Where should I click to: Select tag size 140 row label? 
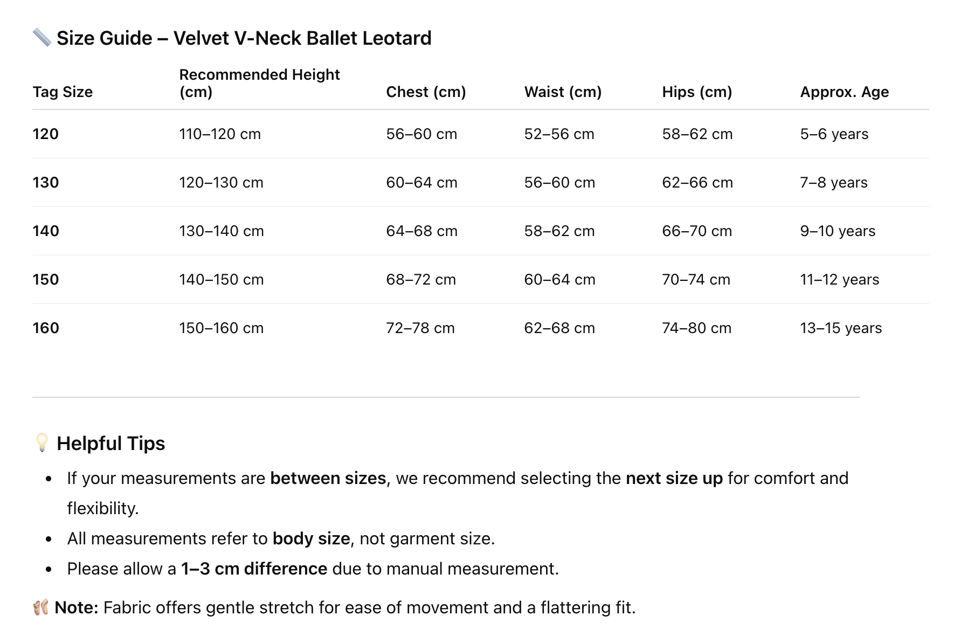(46, 231)
